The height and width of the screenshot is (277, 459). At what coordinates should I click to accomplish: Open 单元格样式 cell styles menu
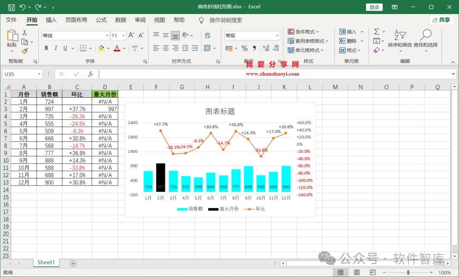(306, 50)
